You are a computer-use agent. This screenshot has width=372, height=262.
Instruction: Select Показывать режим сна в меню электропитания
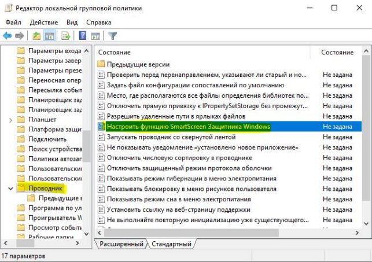point(179,199)
